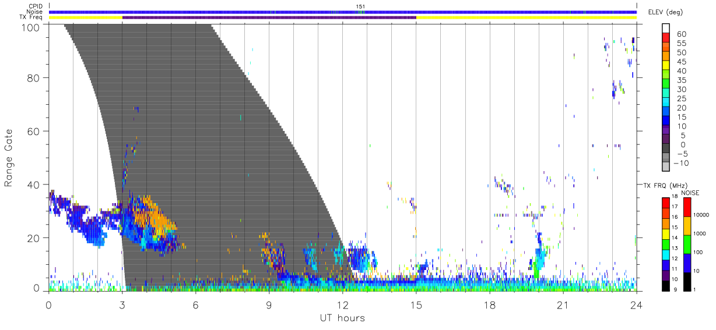Click the 1 label on NOISE colorbar
Viewport: 716px width, 330px height.
(x=695, y=289)
